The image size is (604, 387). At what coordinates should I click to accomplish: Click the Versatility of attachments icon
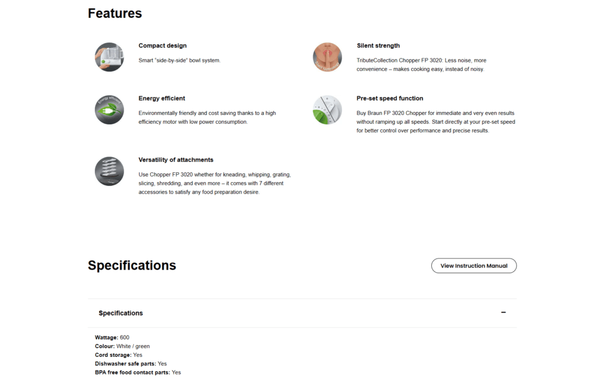tap(109, 171)
